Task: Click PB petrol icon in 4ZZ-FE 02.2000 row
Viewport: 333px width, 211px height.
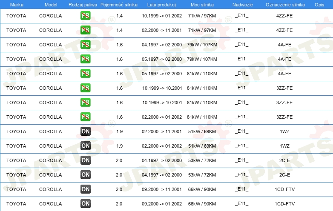Action: 86,30
